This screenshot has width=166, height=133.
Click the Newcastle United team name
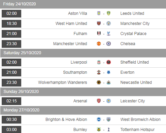click(x=136, y=82)
